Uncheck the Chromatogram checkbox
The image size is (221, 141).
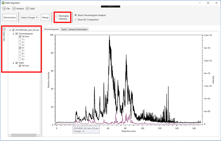(x=17, y=34)
